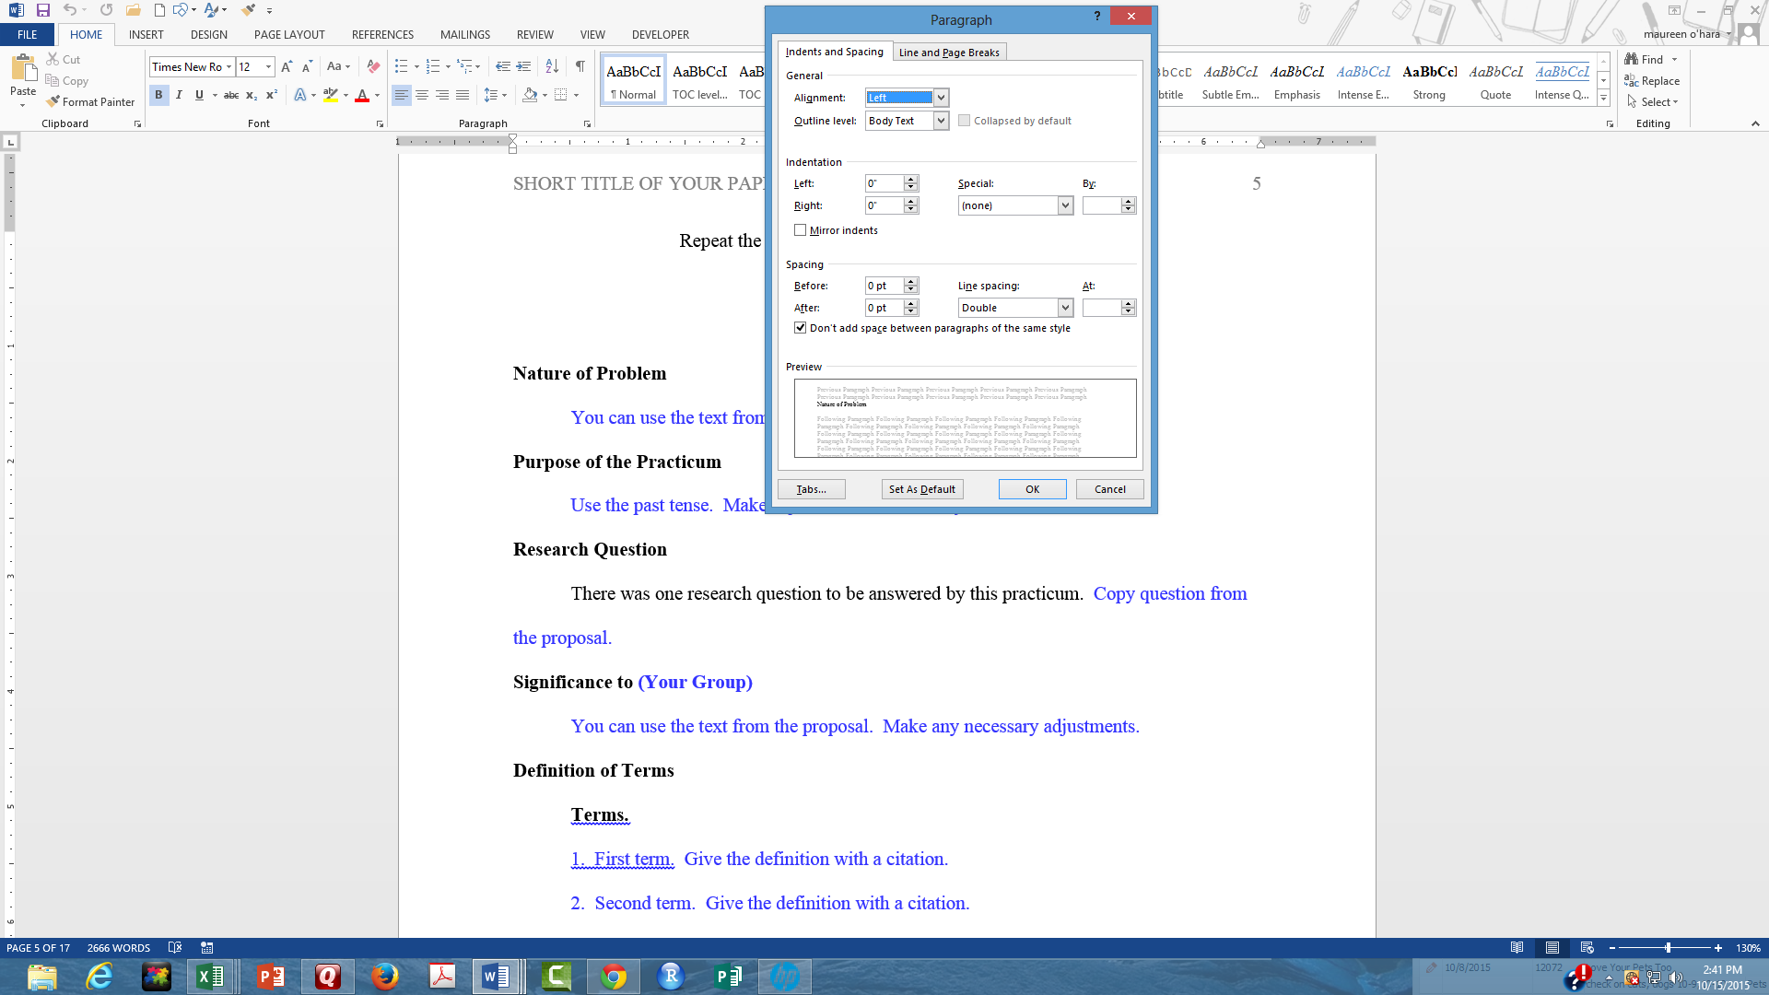Toggle the Show/Hide paragraph marks
This screenshot has height=995, width=1769.
point(579,66)
